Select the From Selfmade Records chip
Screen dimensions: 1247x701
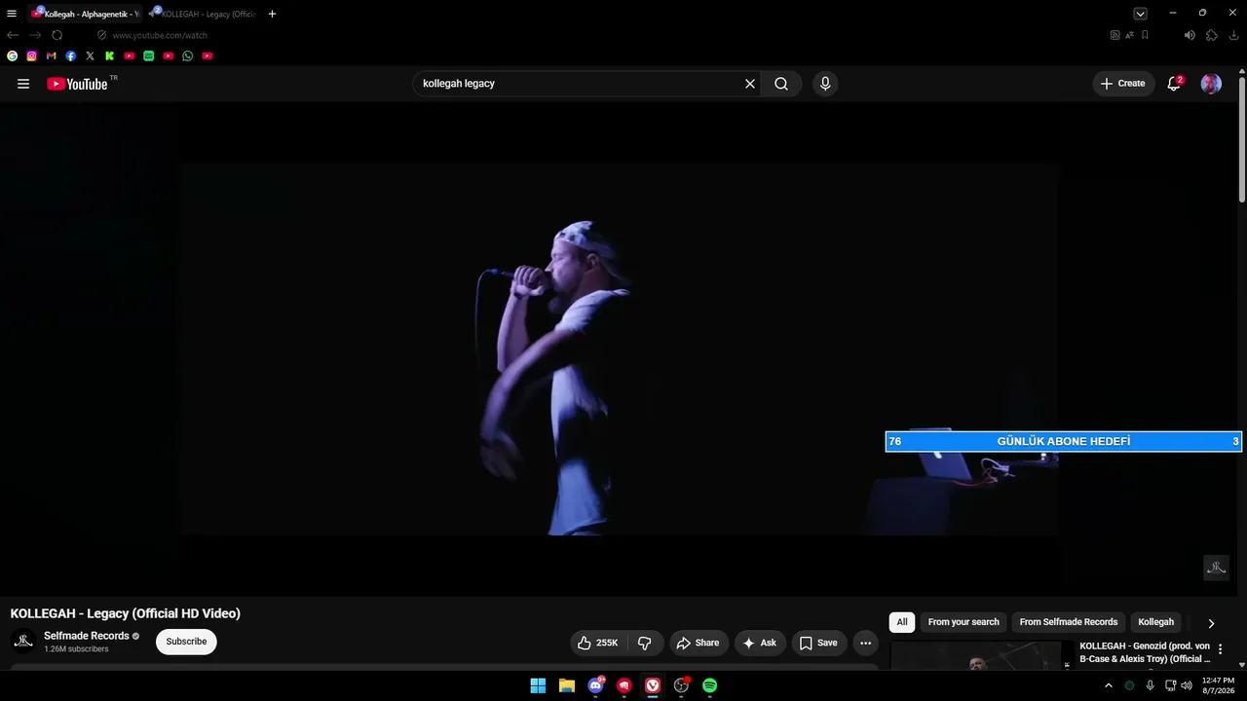click(1069, 622)
